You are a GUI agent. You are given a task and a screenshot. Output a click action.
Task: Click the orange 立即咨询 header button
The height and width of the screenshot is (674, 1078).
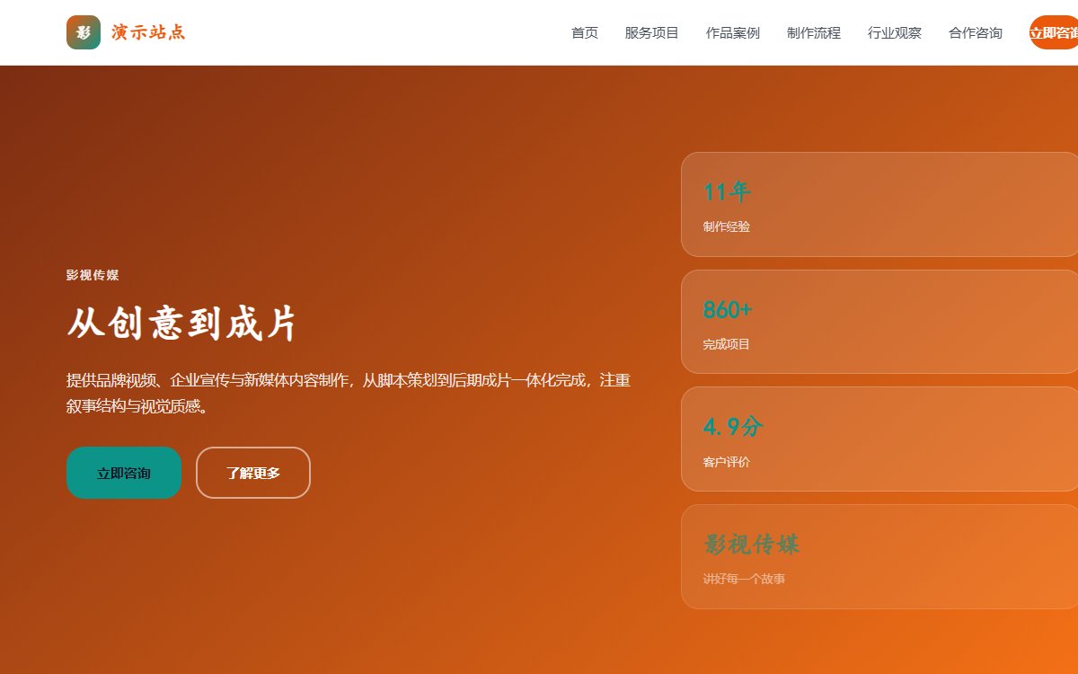click(x=1054, y=32)
